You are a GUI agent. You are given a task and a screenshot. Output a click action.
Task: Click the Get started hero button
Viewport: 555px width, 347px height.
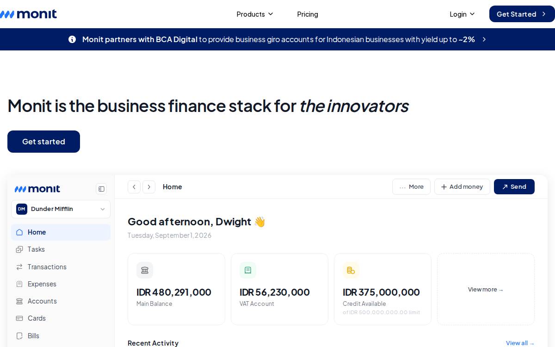[43, 142]
